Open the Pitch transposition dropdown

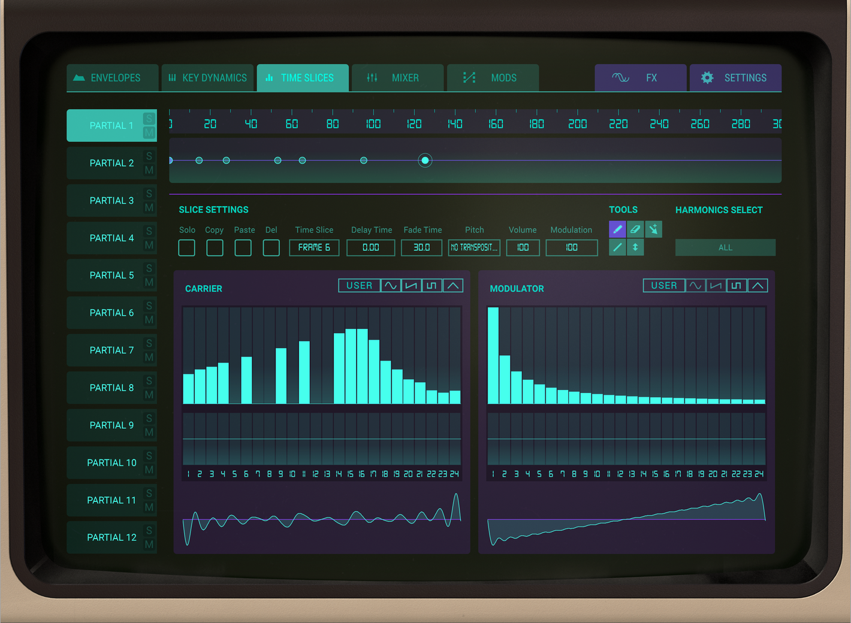click(474, 247)
